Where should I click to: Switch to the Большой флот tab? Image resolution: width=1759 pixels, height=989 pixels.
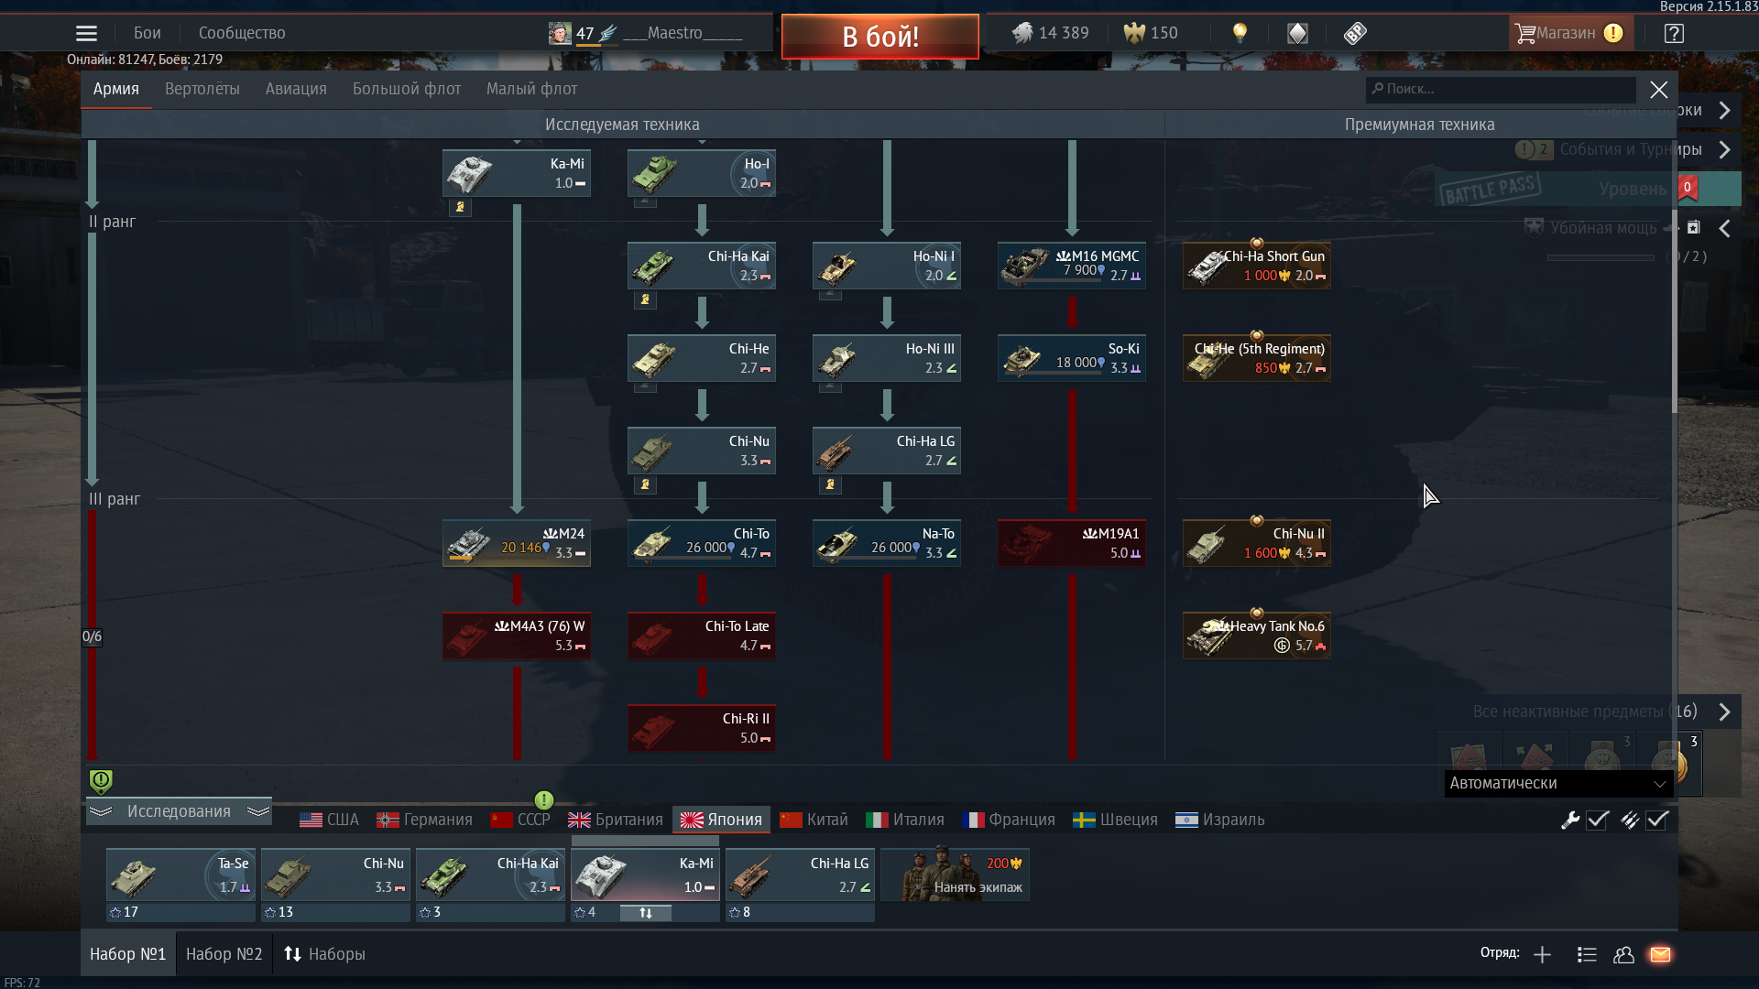pos(407,89)
